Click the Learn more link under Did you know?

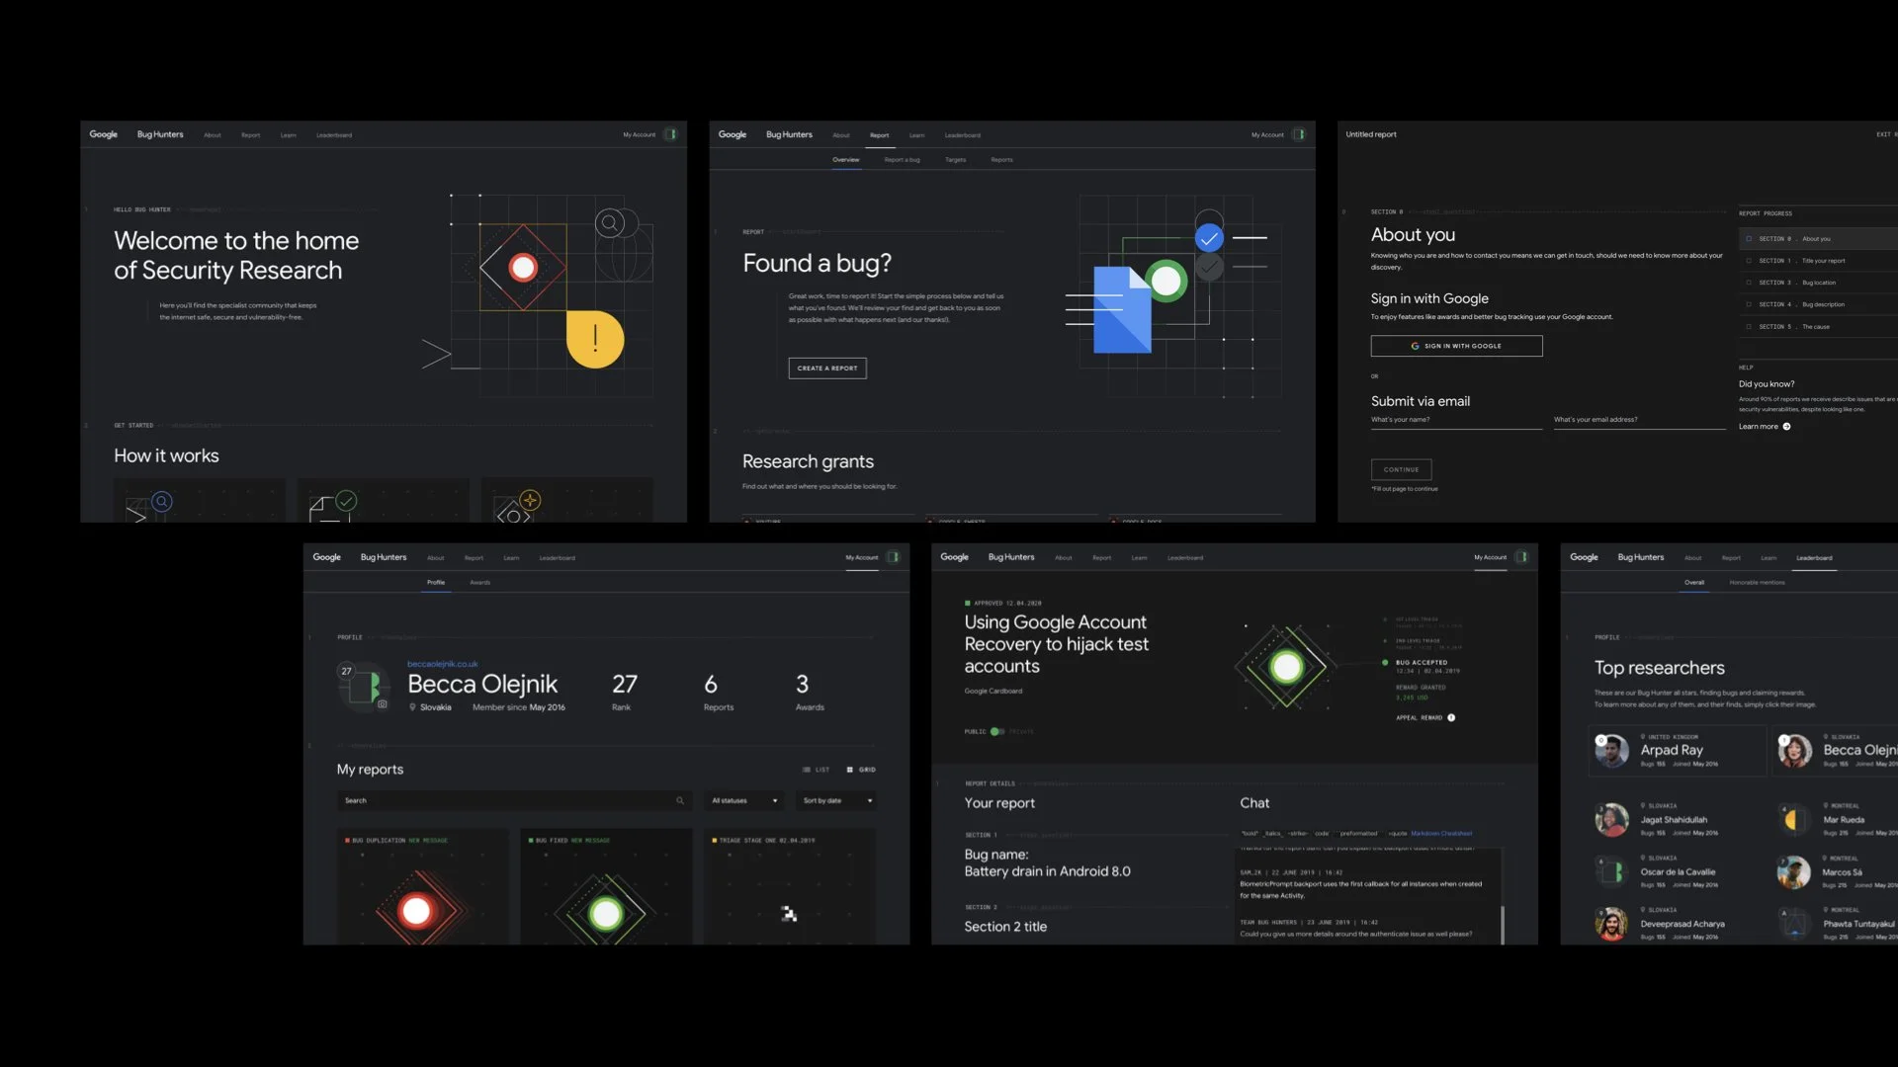point(1759,427)
